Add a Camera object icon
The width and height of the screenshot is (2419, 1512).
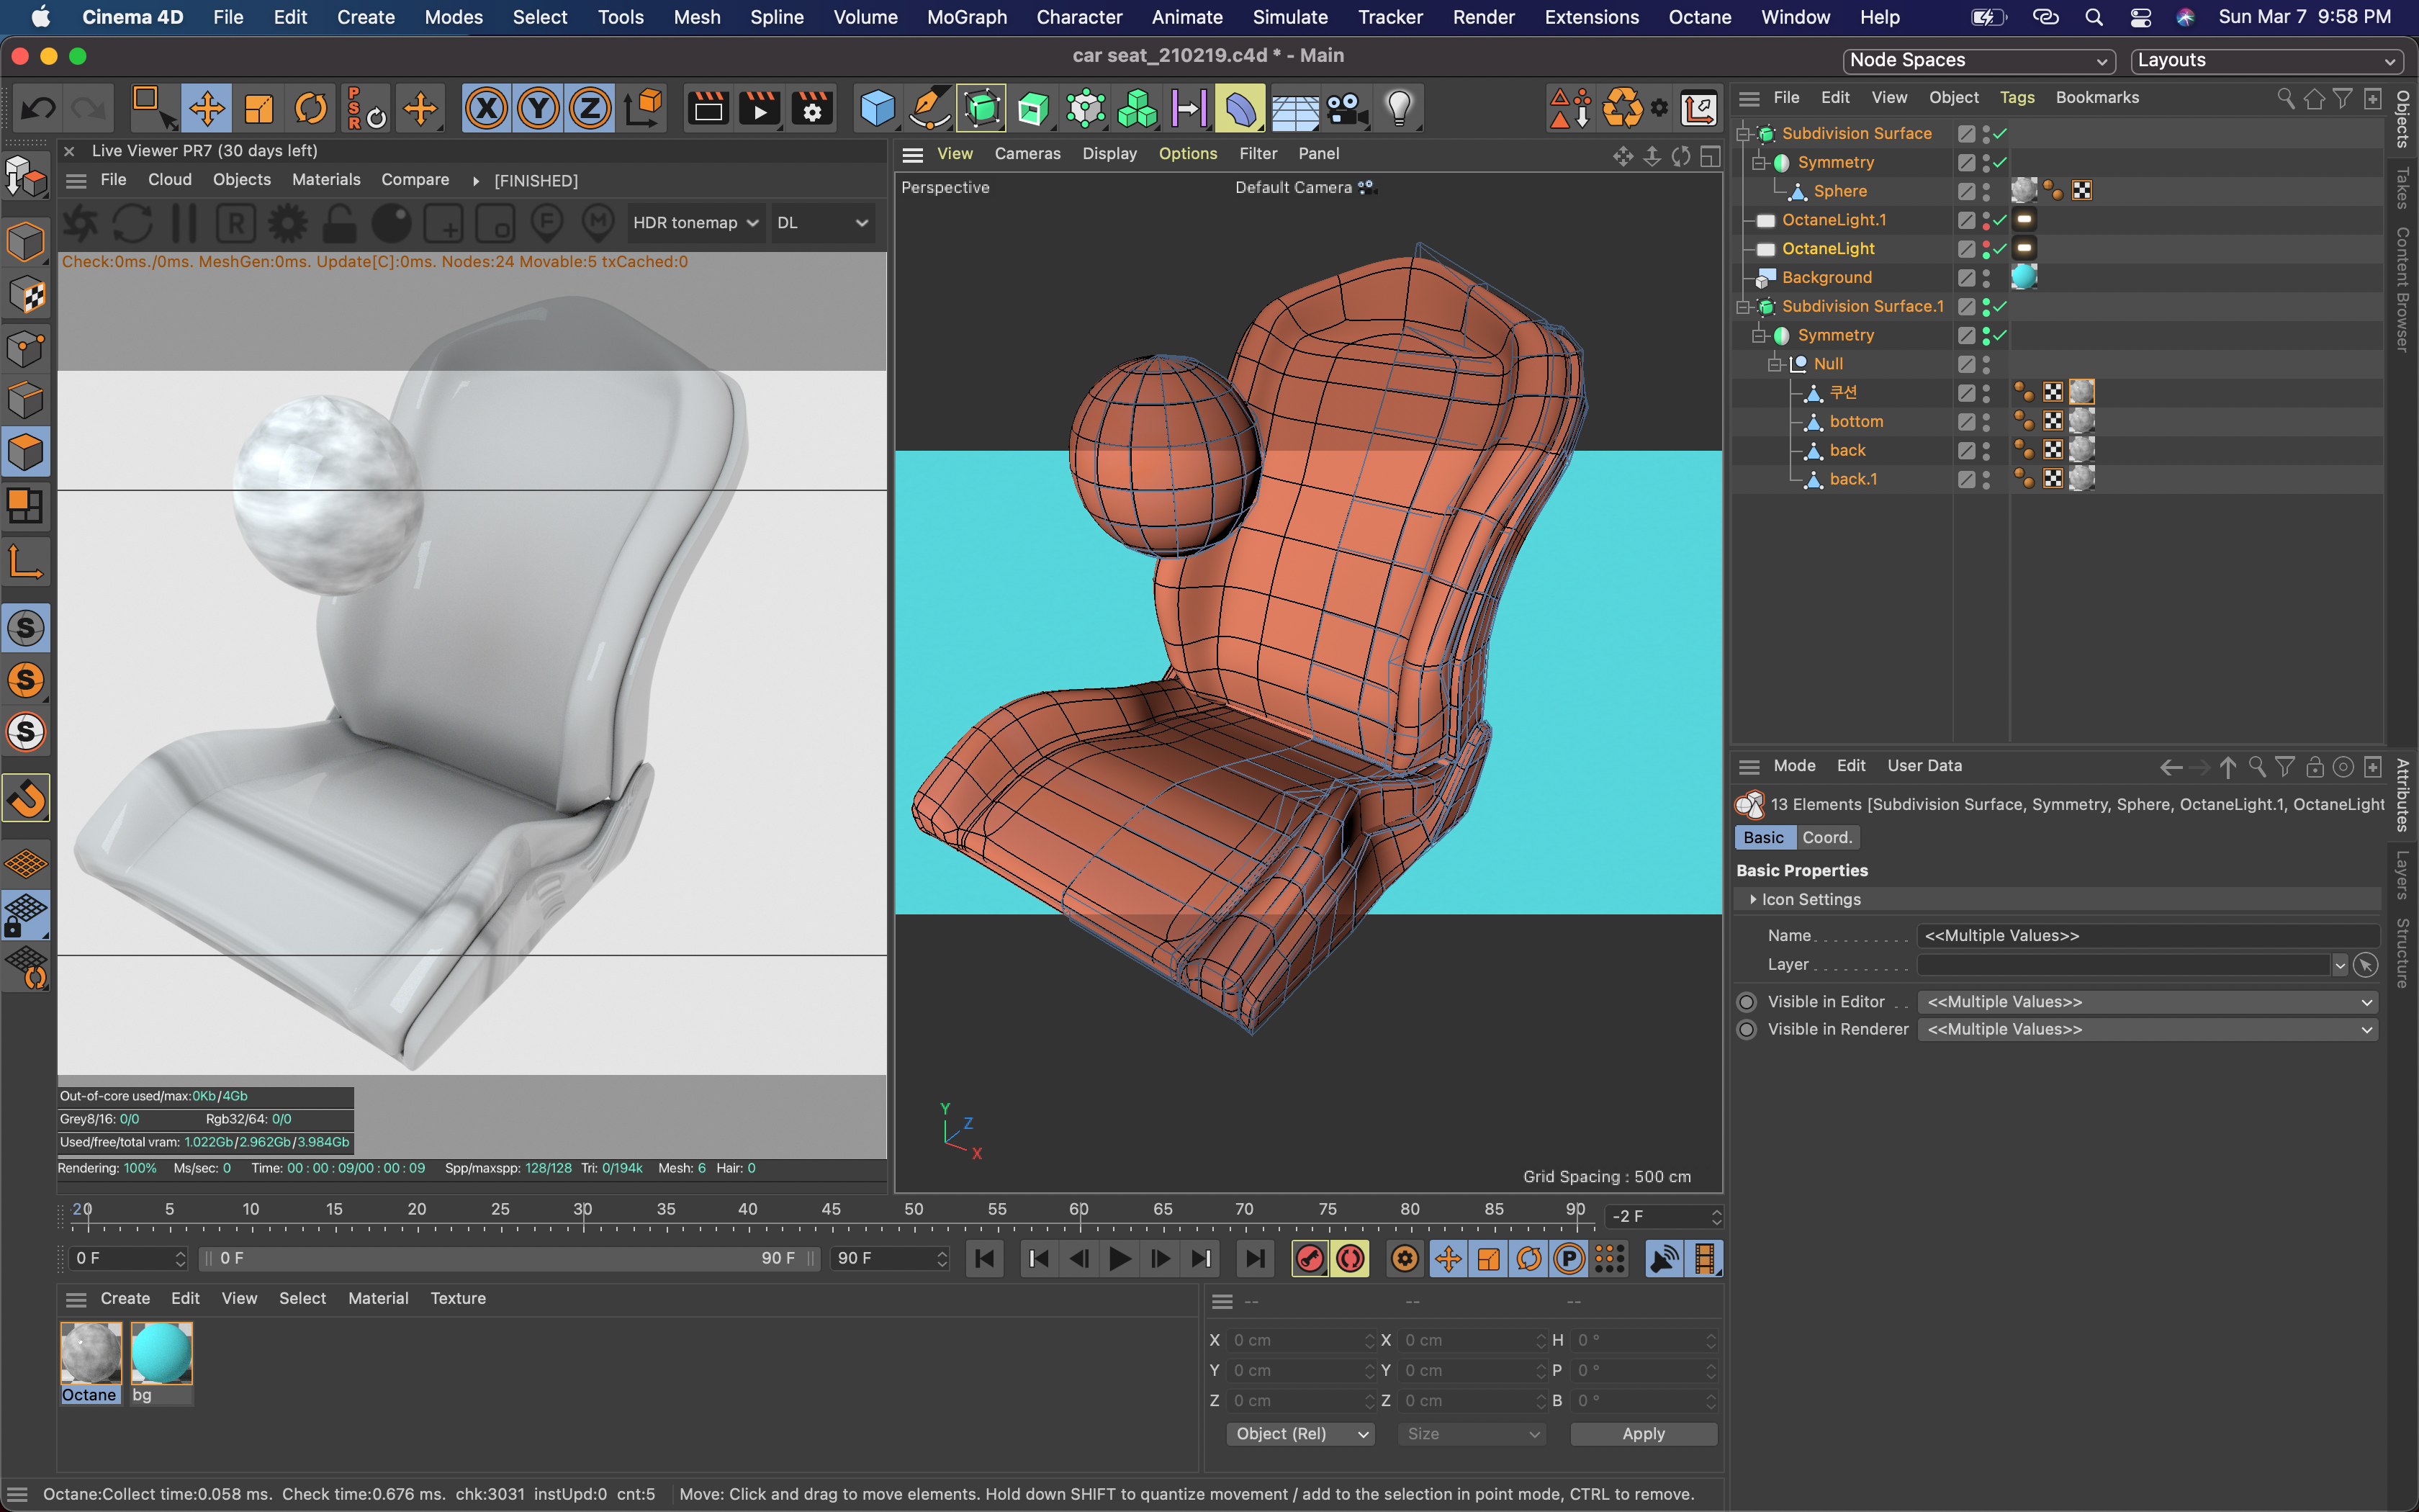[1348, 108]
